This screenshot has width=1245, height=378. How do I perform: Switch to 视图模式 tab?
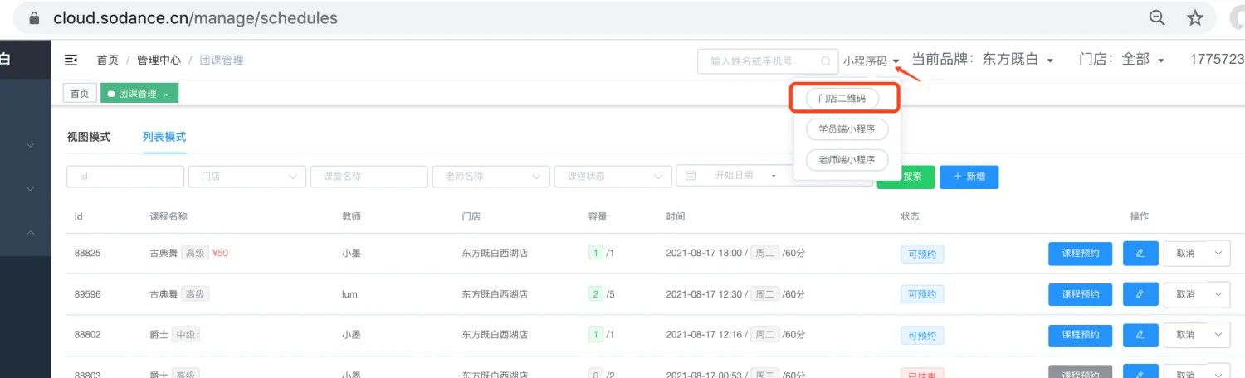tap(88, 137)
